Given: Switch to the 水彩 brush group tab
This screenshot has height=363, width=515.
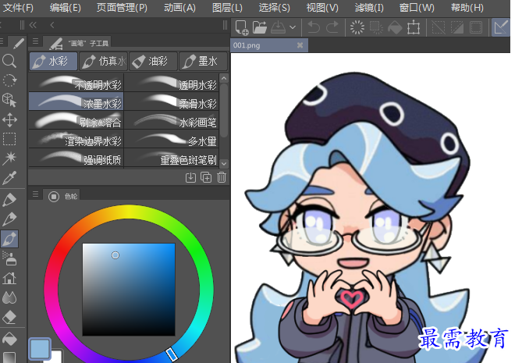Looking at the screenshot, I should point(54,62).
